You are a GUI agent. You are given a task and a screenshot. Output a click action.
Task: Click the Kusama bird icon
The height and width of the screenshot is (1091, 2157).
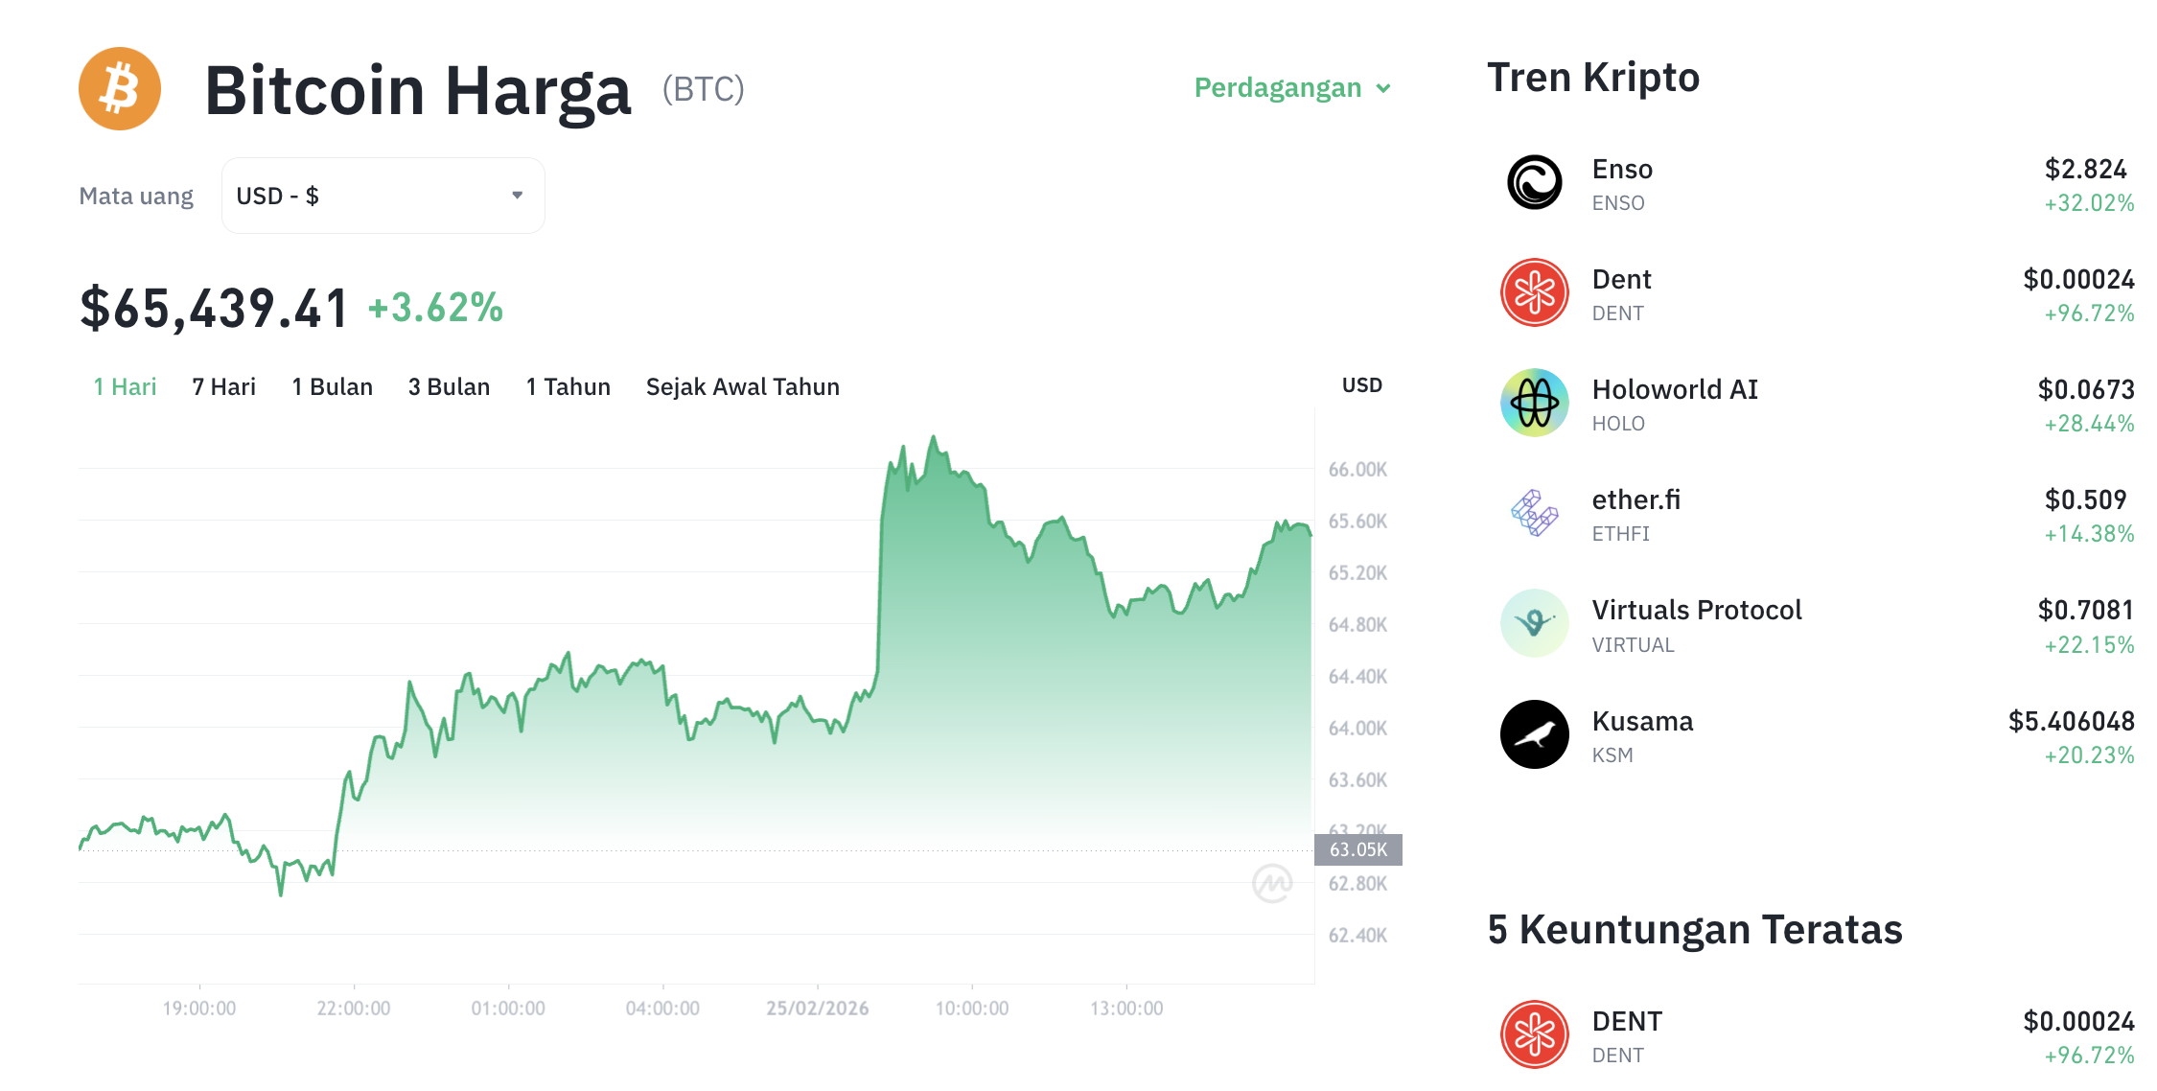1534,734
